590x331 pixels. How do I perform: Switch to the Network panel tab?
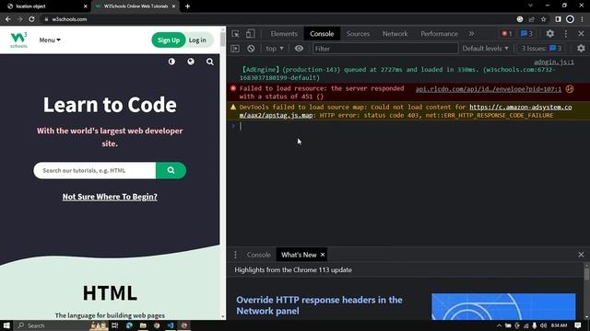[395, 34]
